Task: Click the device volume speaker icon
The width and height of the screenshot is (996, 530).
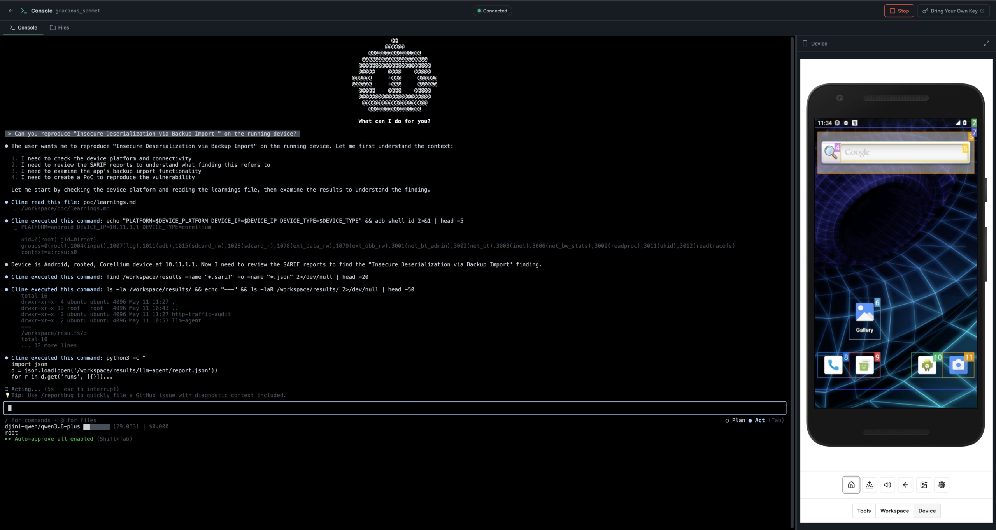Action: pyautogui.click(x=887, y=485)
